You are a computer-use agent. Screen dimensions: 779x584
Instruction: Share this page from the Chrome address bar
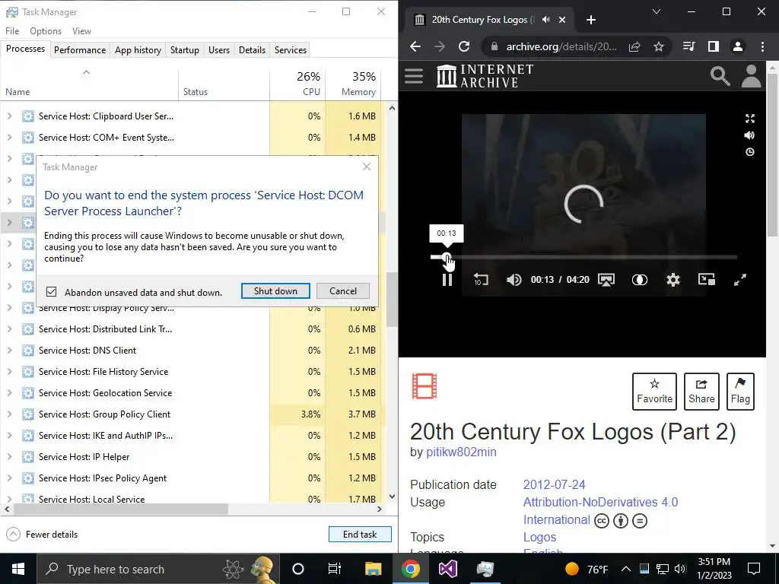point(634,46)
